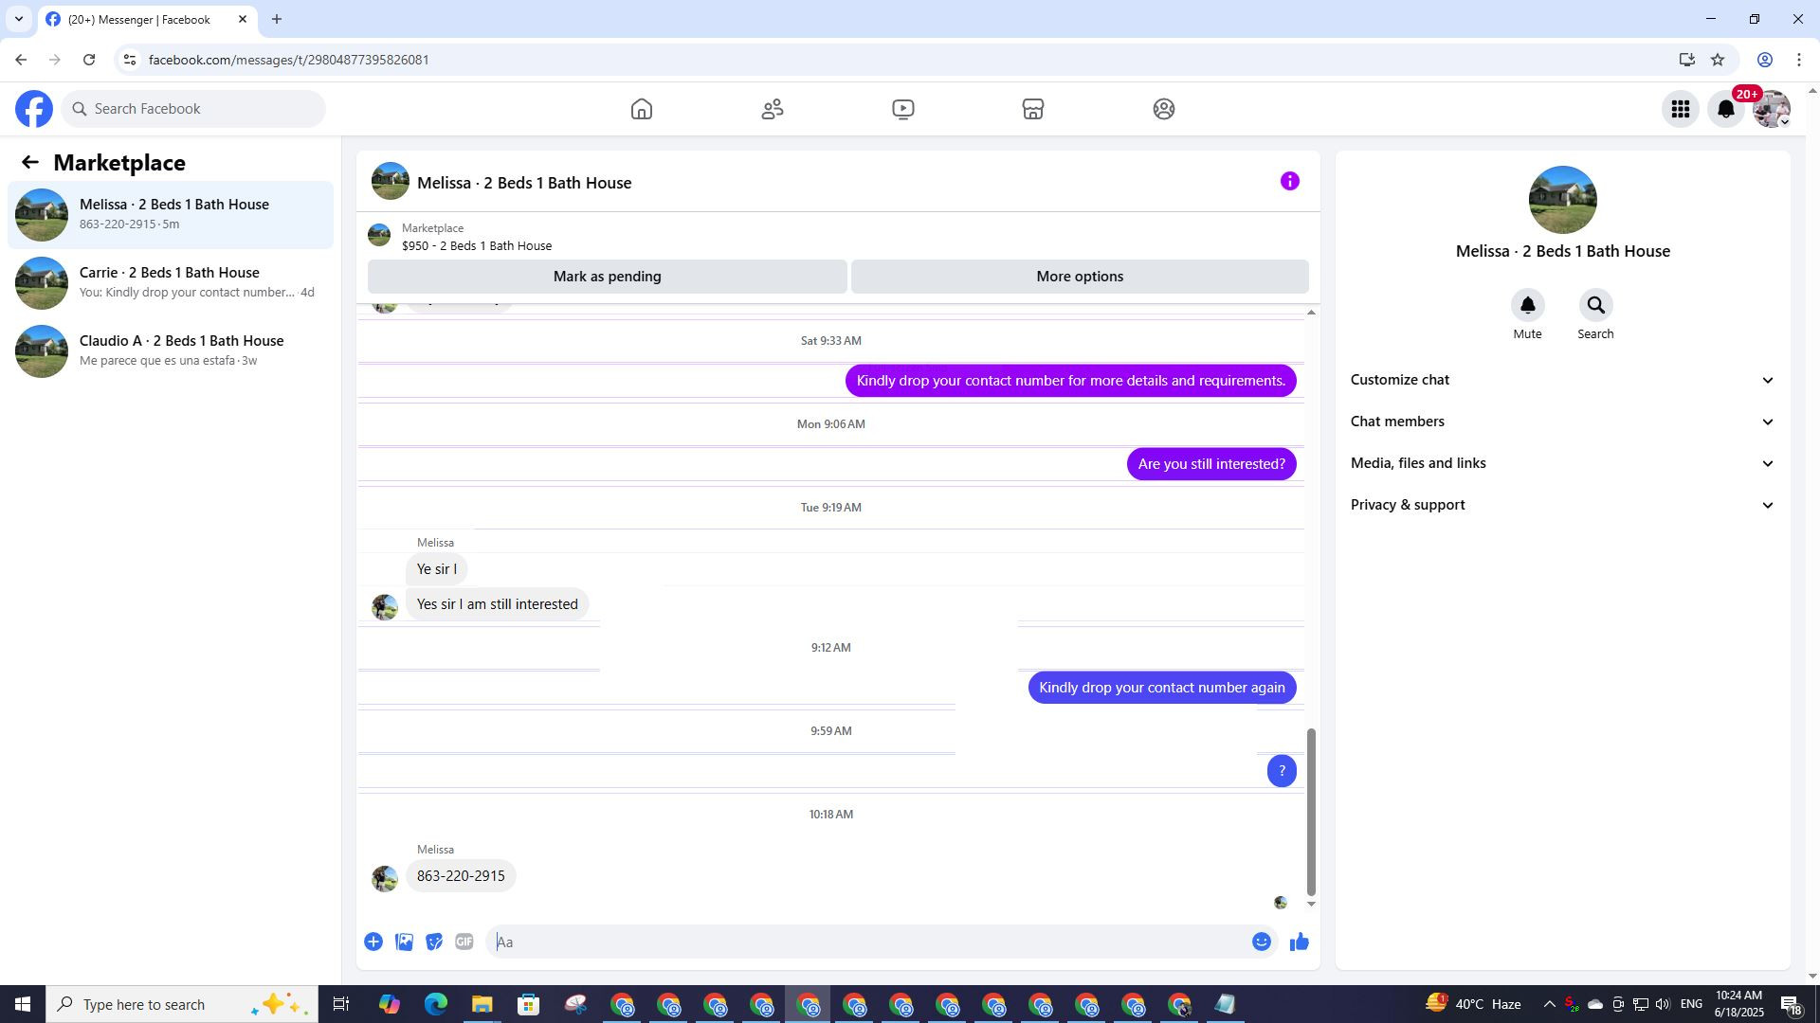Select the Melissa conversation in the list
Image resolution: width=1820 pixels, height=1023 pixels.
click(x=171, y=215)
